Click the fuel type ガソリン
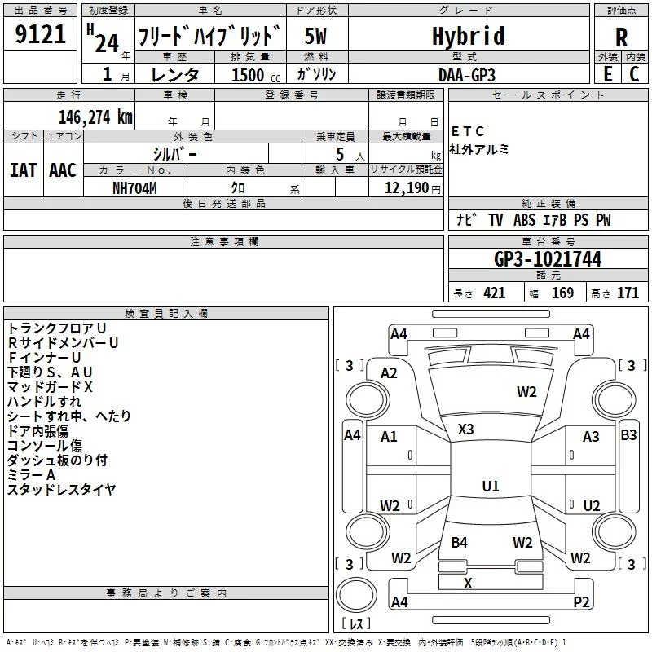The width and height of the screenshot is (652, 652). pyautogui.click(x=316, y=74)
